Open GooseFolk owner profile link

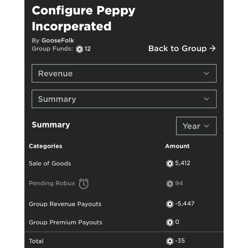point(58,40)
